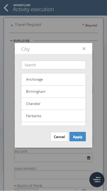Go back using the header arrow

tap(6, 8)
